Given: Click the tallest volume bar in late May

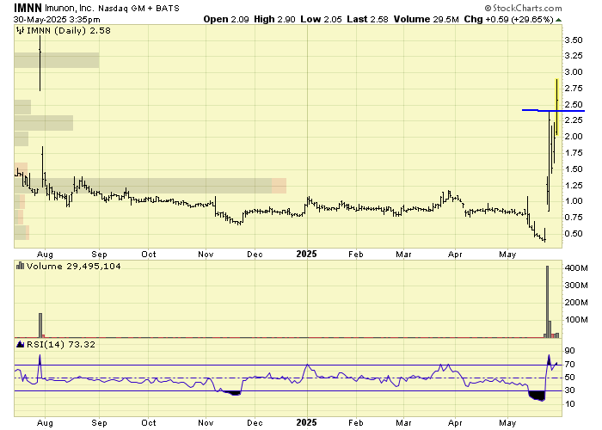Looking at the screenshot, I should [548, 302].
